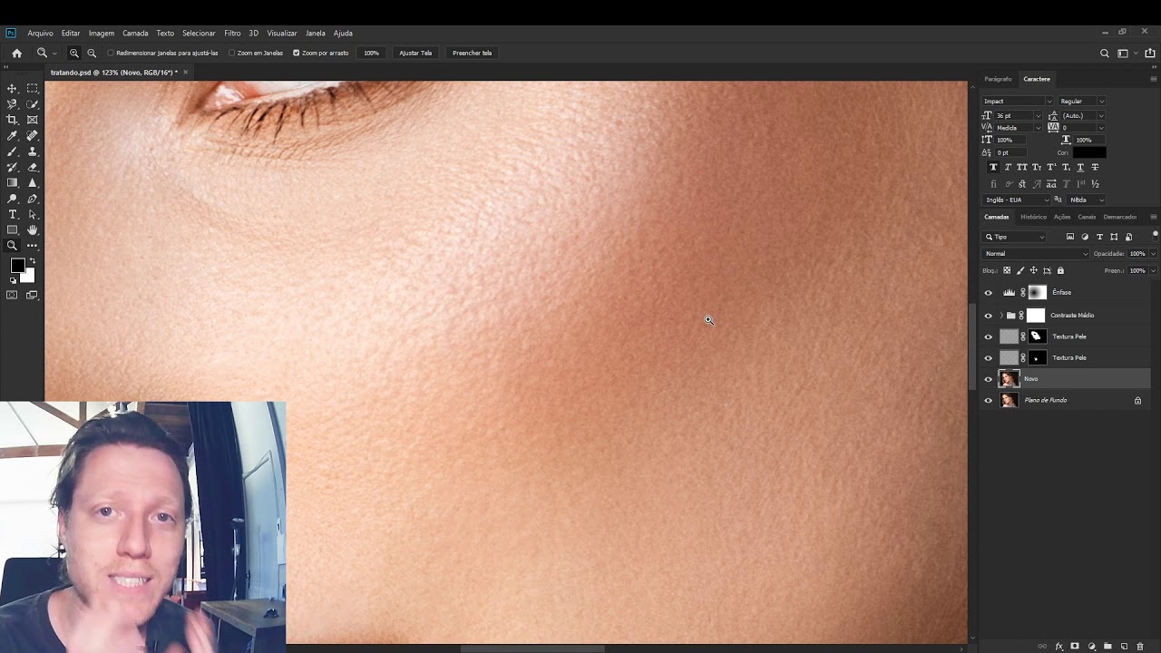Delete layer with trash icon

1140,647
